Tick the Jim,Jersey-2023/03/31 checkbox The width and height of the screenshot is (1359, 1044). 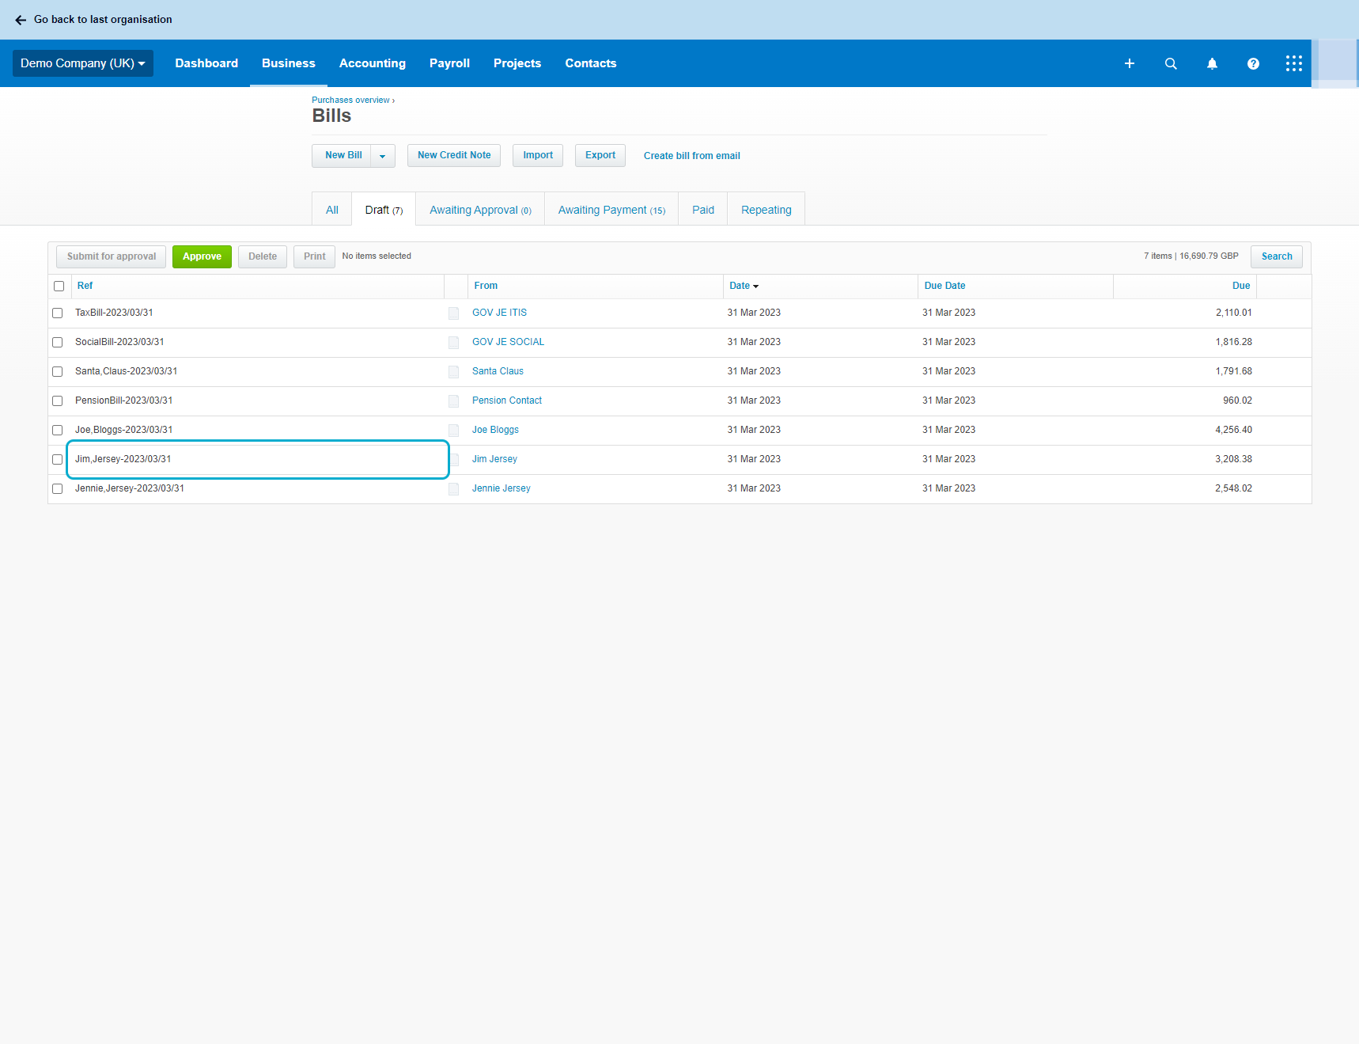(57, 460)
